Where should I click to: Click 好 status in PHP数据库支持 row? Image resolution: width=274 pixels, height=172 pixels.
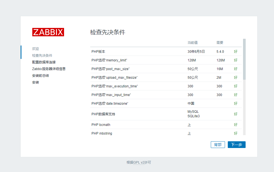[236, 114]
